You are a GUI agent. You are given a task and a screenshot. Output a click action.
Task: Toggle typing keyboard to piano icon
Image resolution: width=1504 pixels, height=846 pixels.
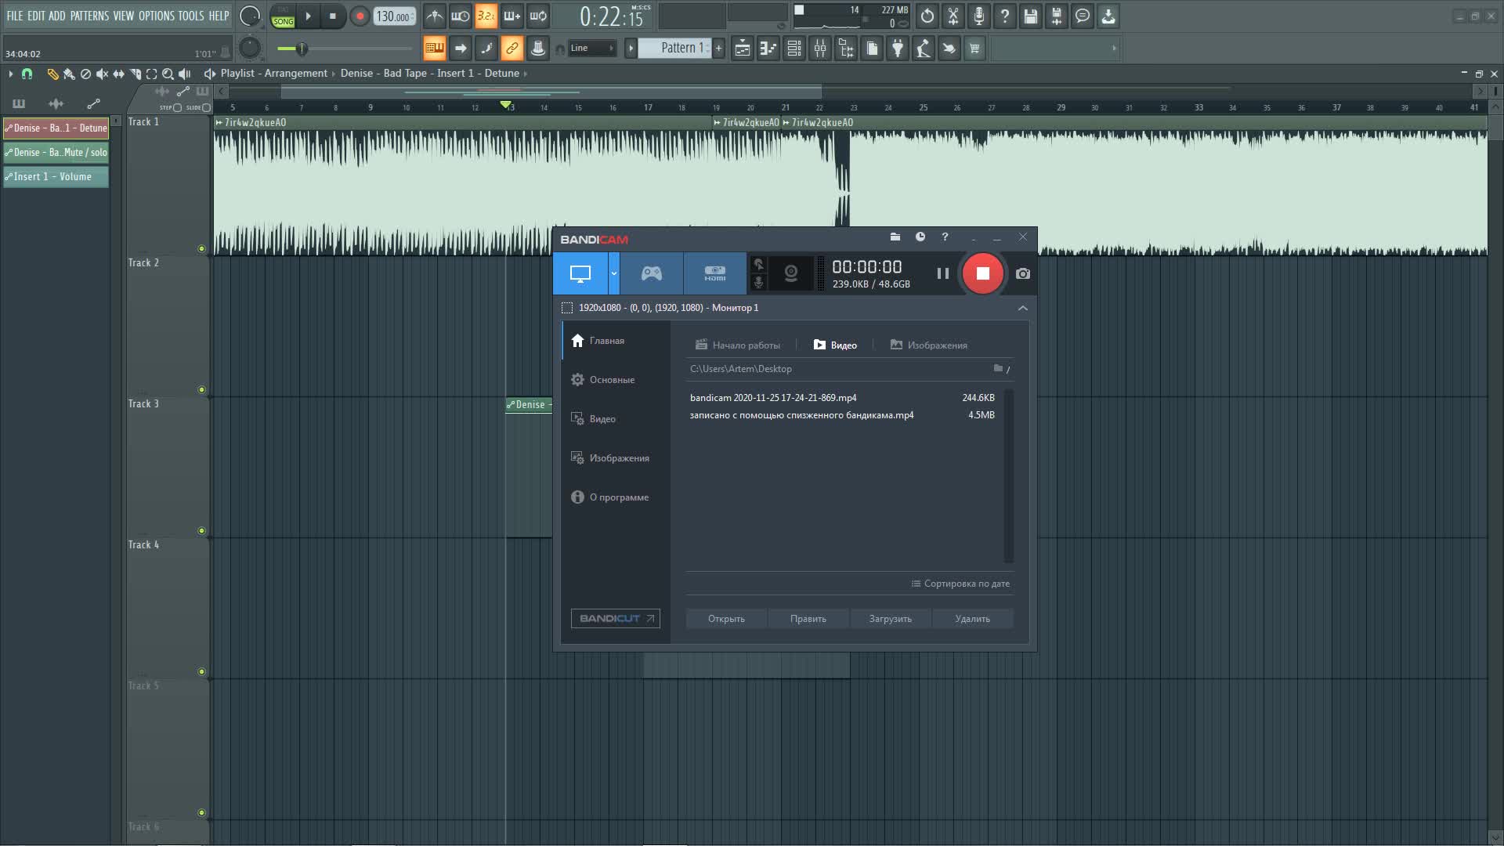[x=434, y=49]
